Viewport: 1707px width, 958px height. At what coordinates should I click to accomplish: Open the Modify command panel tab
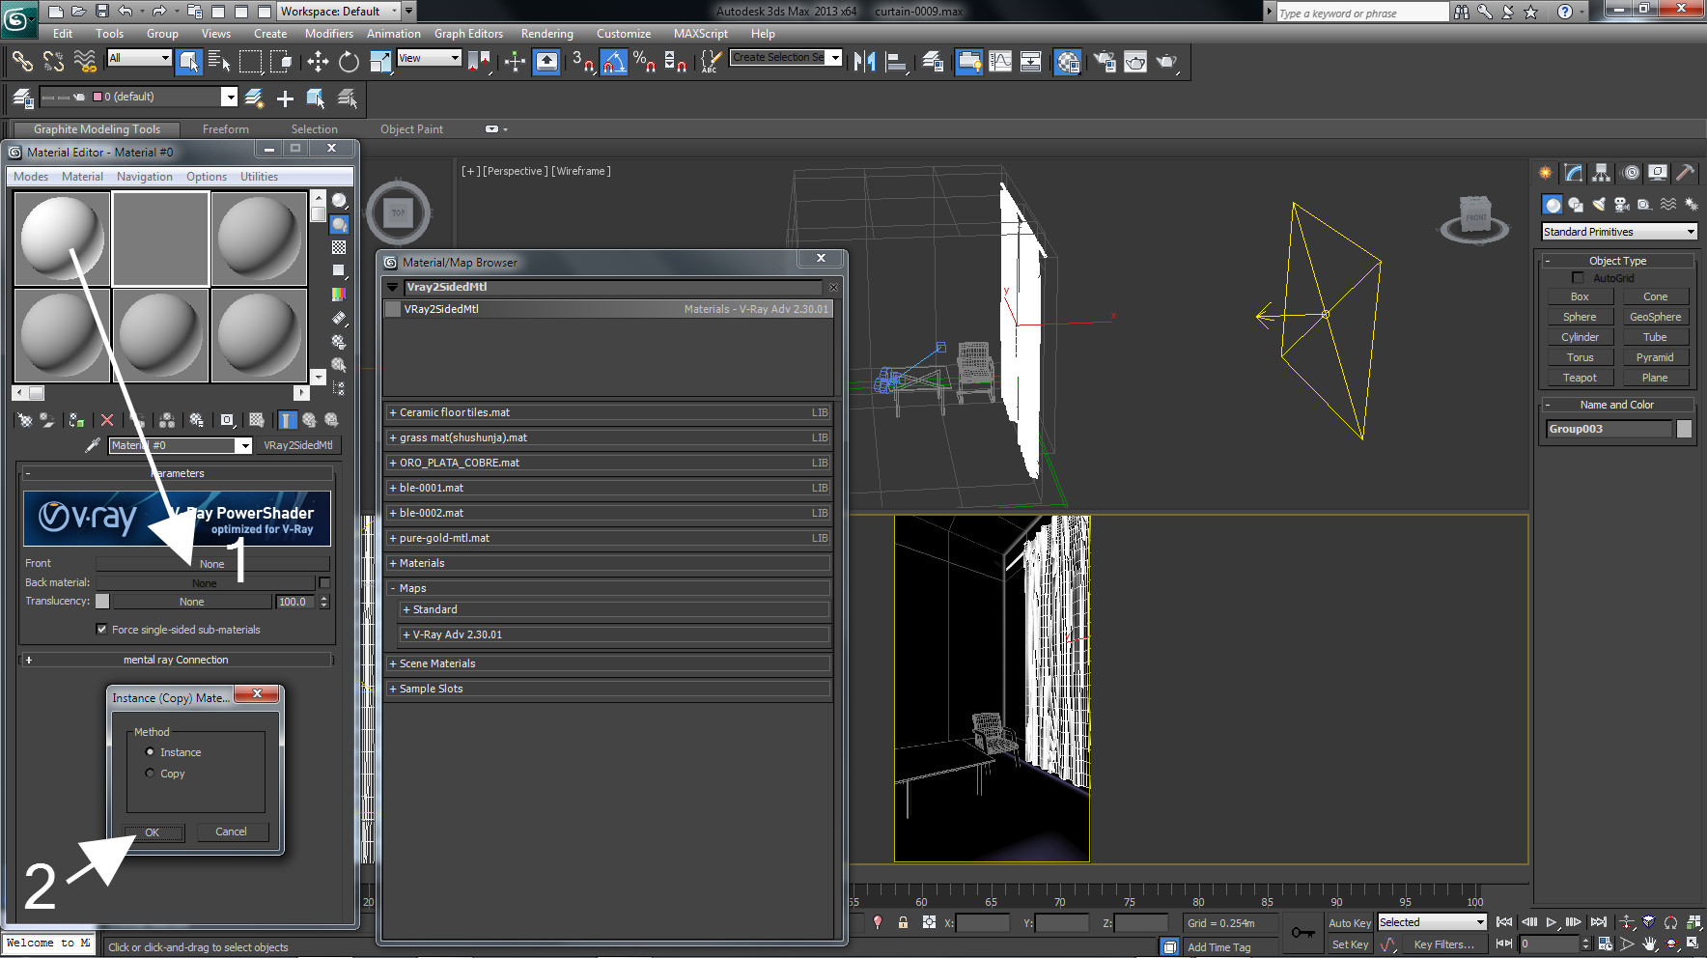point(1575,173)
